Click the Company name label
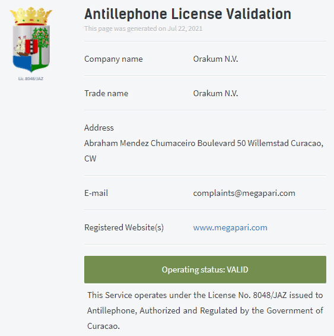The image size is (334, 336). click(x=113, y=59)
